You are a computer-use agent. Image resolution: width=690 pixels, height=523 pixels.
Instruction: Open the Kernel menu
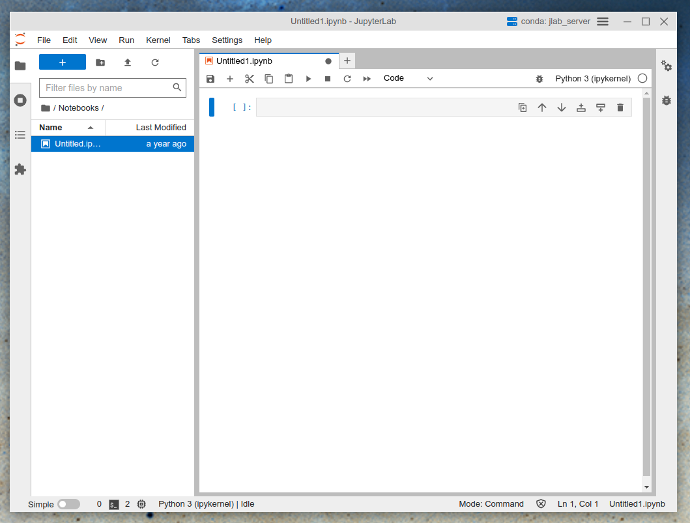pos(158,40)
